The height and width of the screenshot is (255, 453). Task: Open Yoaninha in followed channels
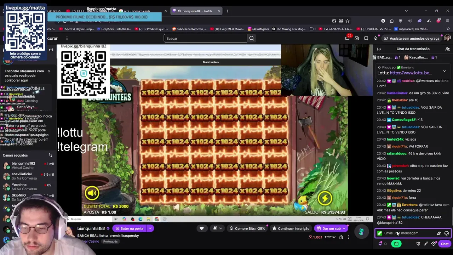28,187
